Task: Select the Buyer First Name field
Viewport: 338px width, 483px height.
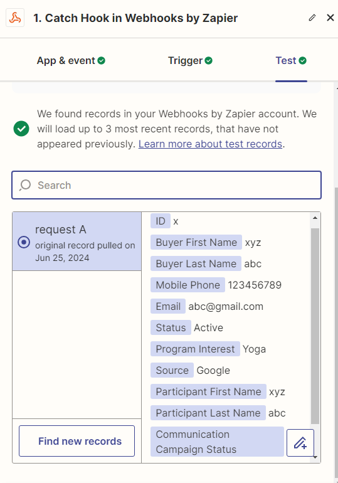Action: tap(196, 242)
